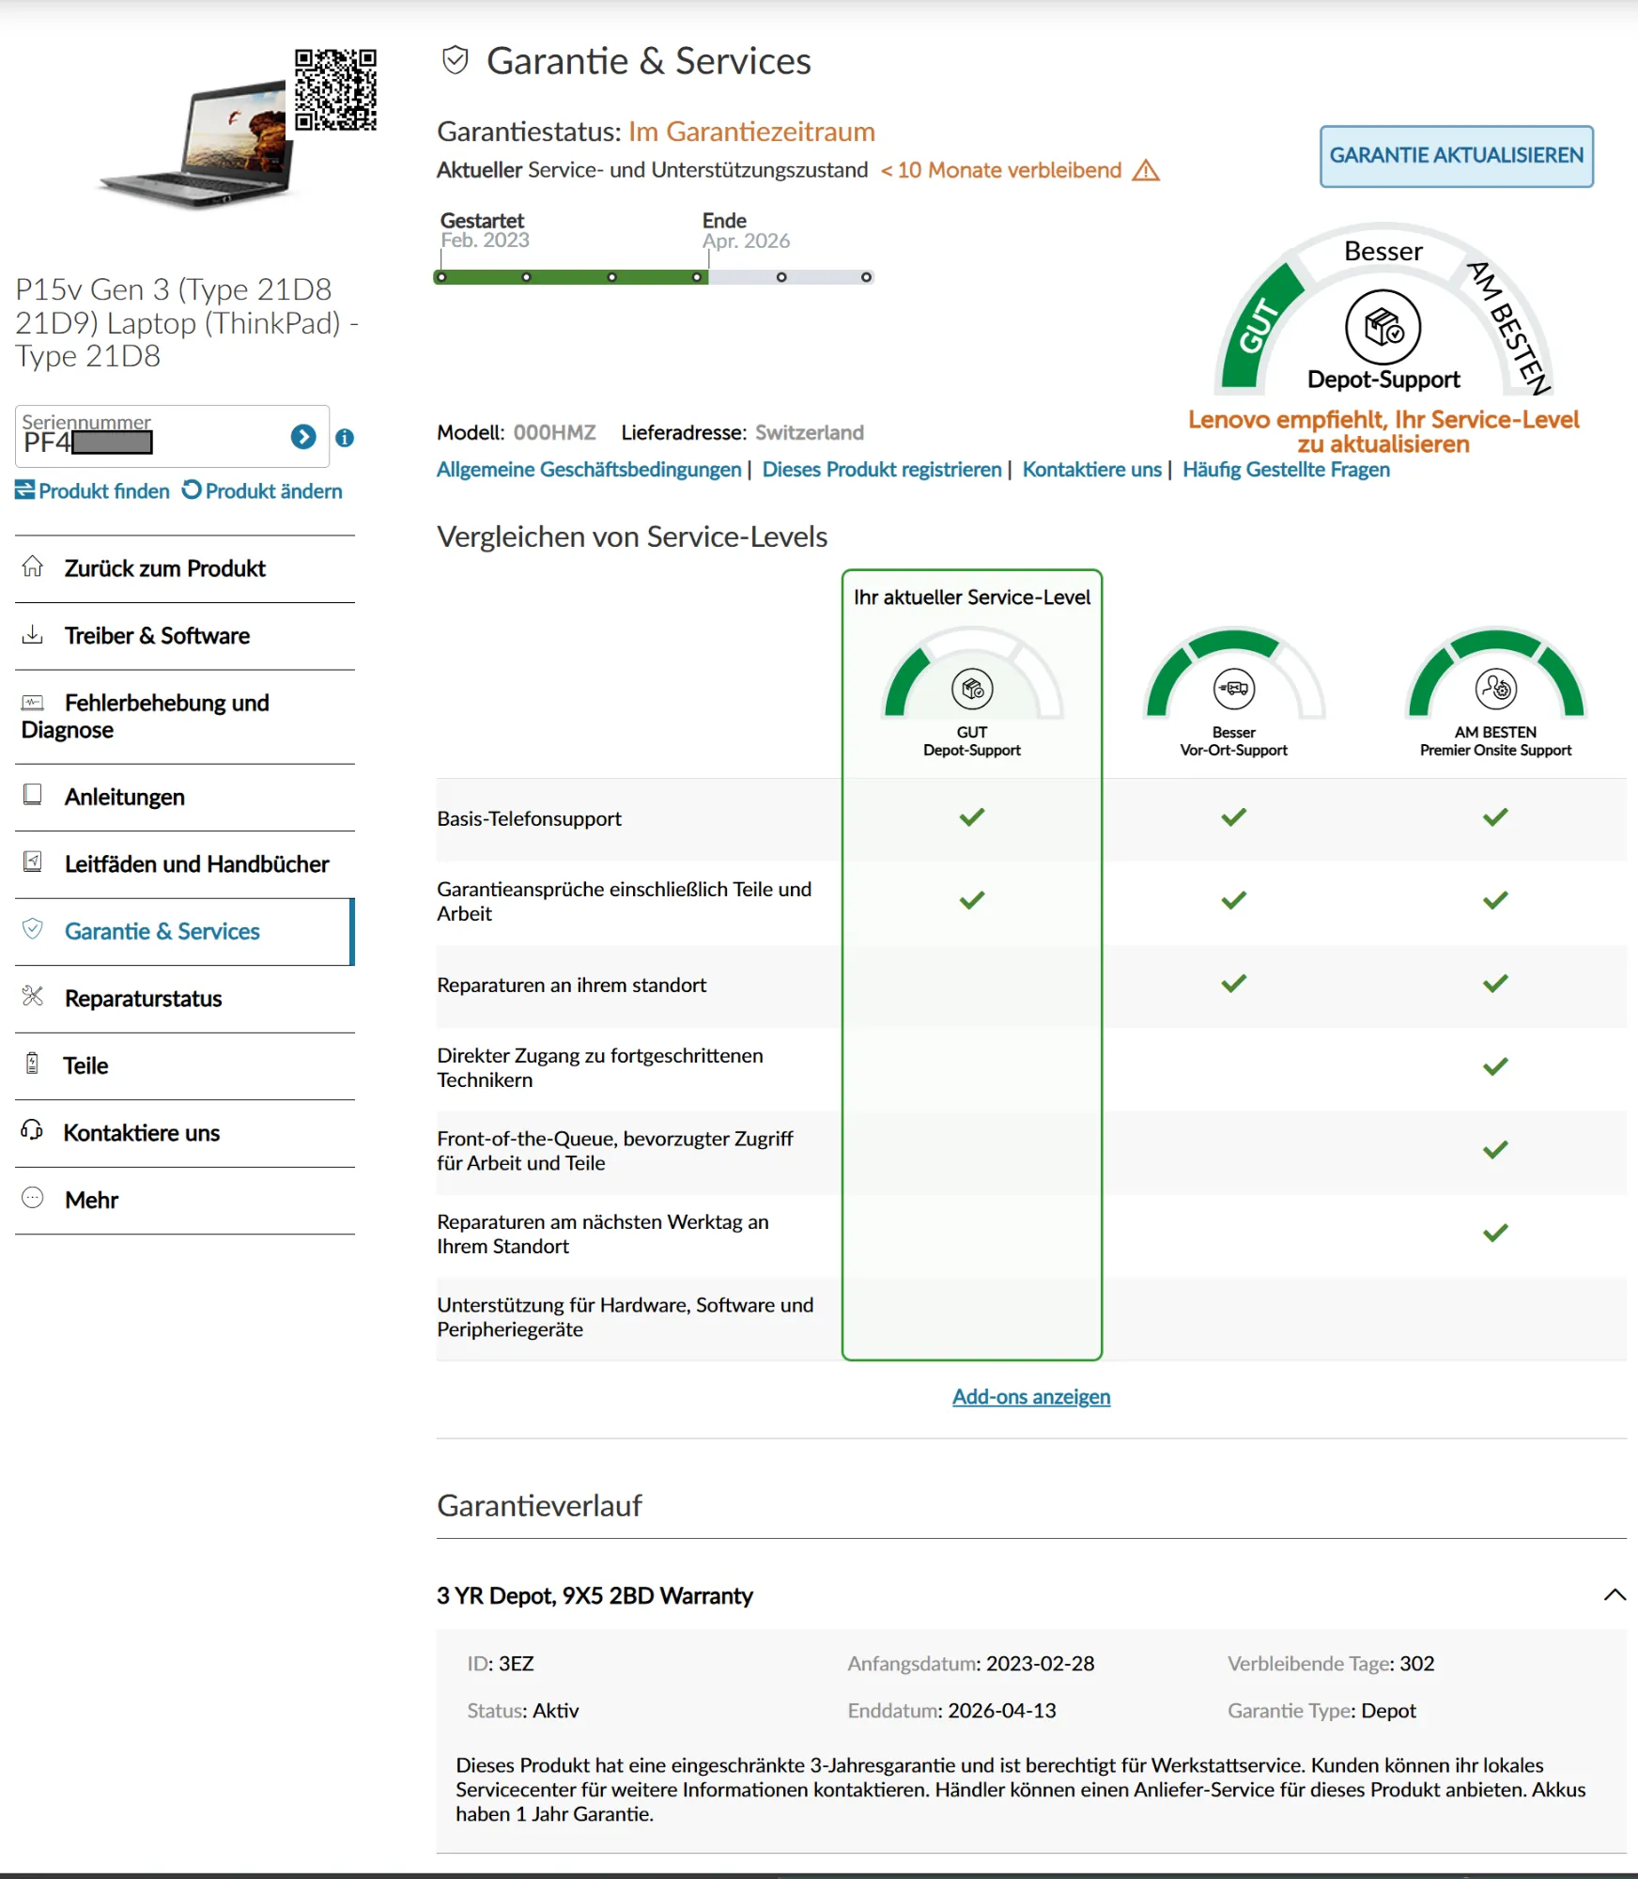Click the shield icon beside sidebar Garantie & Services
This screenshot has width=1638, height=1879.
[33, 929]
